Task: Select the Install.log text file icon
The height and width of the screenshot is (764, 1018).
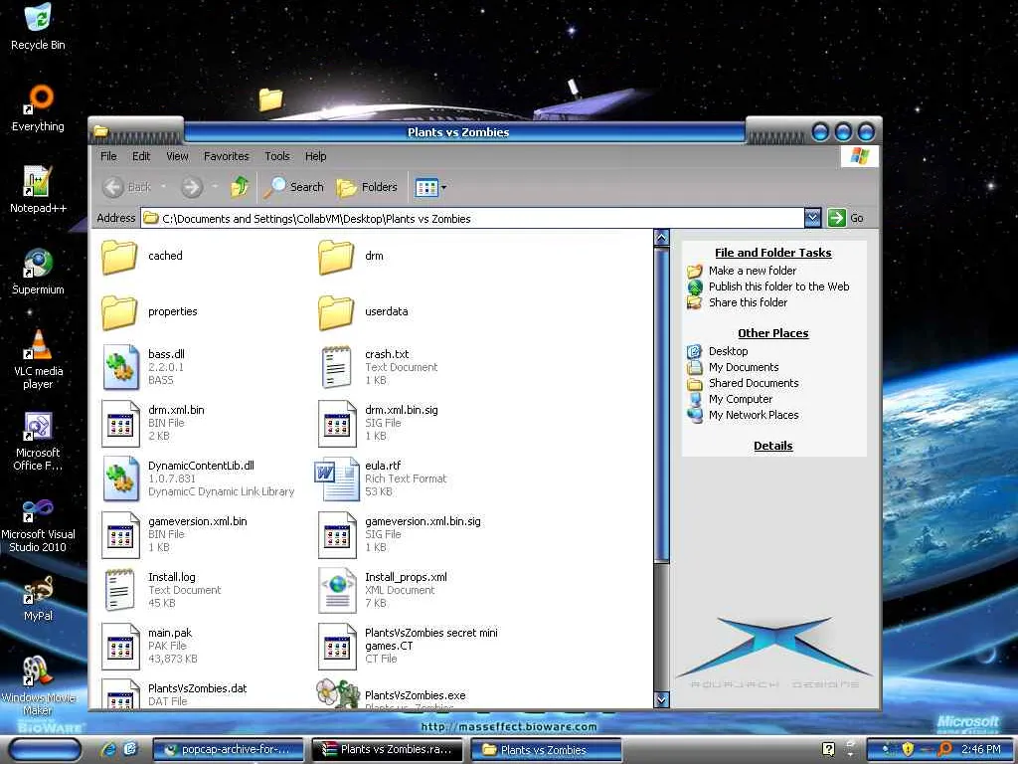Action: (x=120, y=591)
